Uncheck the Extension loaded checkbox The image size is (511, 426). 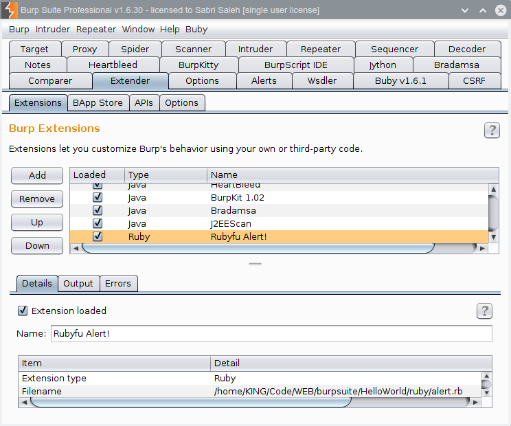pos(23,311)
